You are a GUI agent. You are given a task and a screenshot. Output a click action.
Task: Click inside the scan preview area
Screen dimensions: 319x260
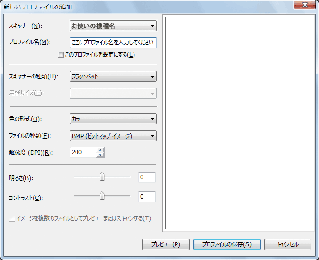[x=238, y=123]
